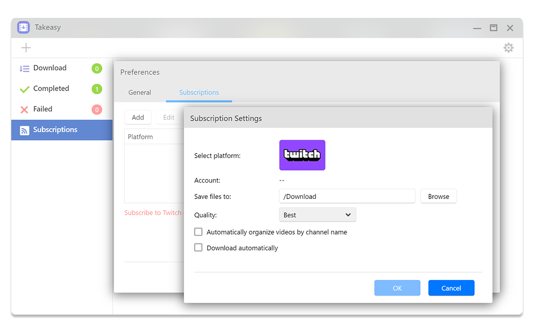Click the Failed count badge showing 0
The width and height of the screenshot is (534, 333).
click(x=97, y=109)
